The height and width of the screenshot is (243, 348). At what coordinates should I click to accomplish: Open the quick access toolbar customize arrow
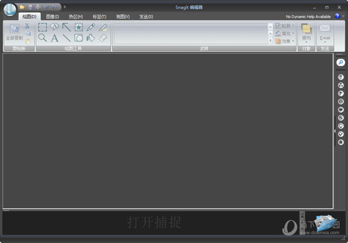[65, 7]
